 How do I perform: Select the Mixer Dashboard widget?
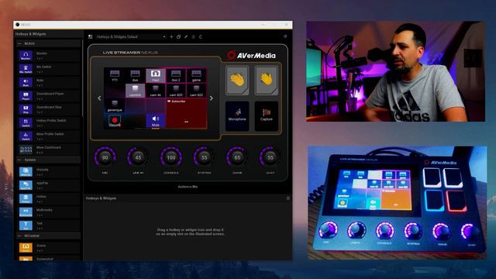(x=49, y=150)
